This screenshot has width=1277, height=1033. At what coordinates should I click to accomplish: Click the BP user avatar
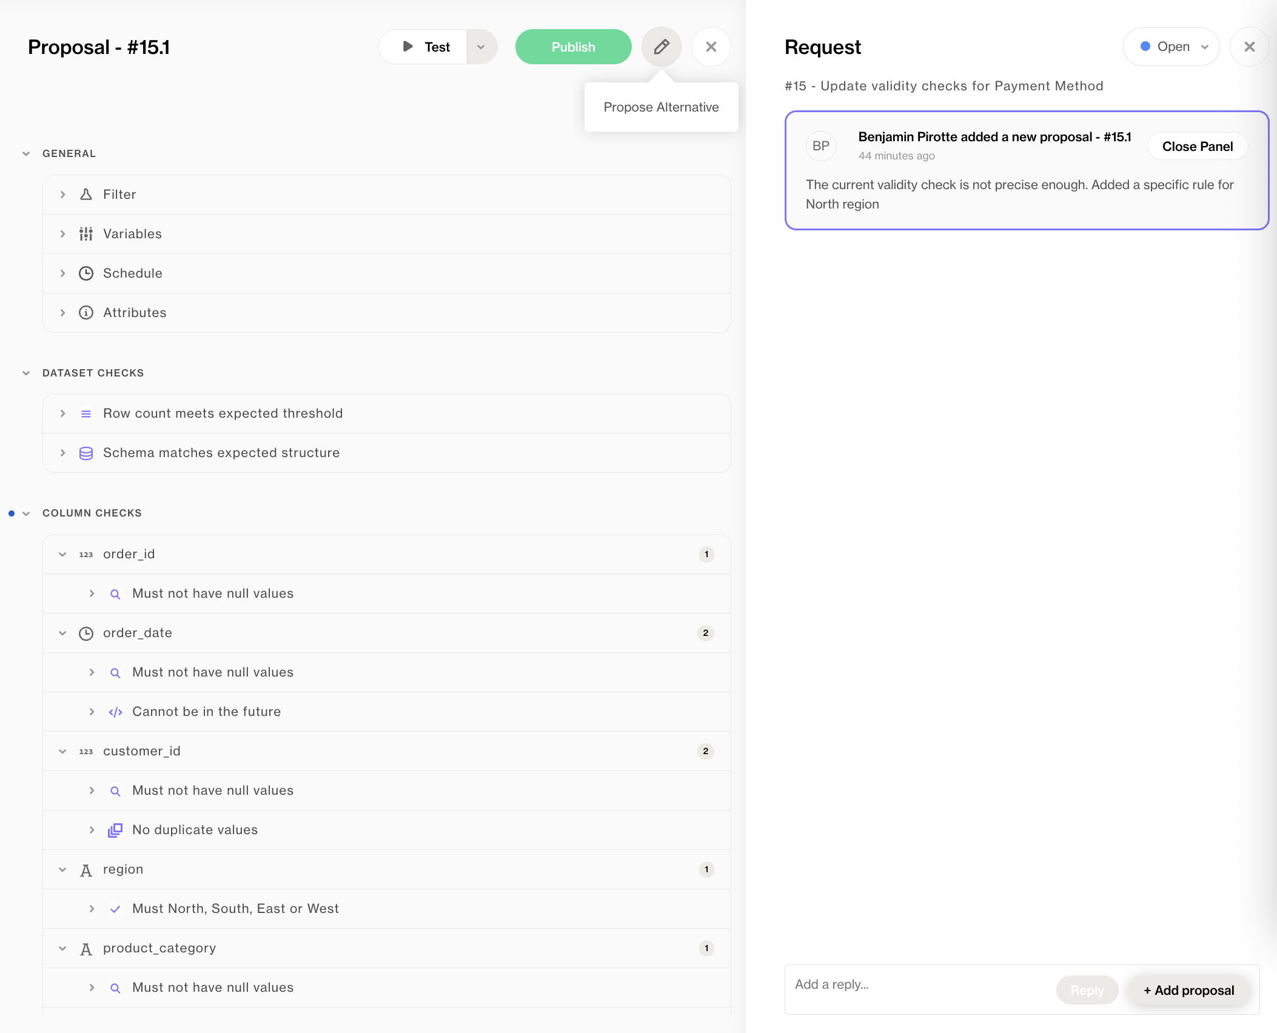(x=820, y=146)
